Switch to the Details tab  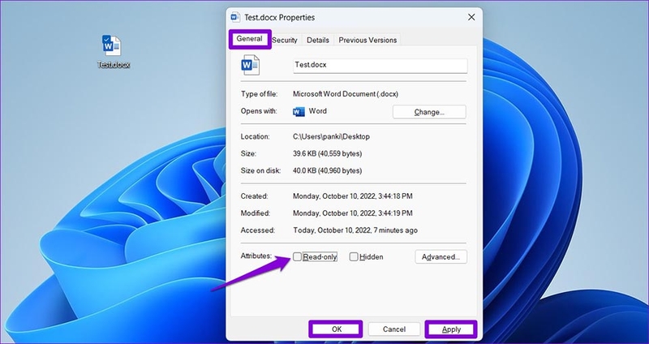pos(318,40)
